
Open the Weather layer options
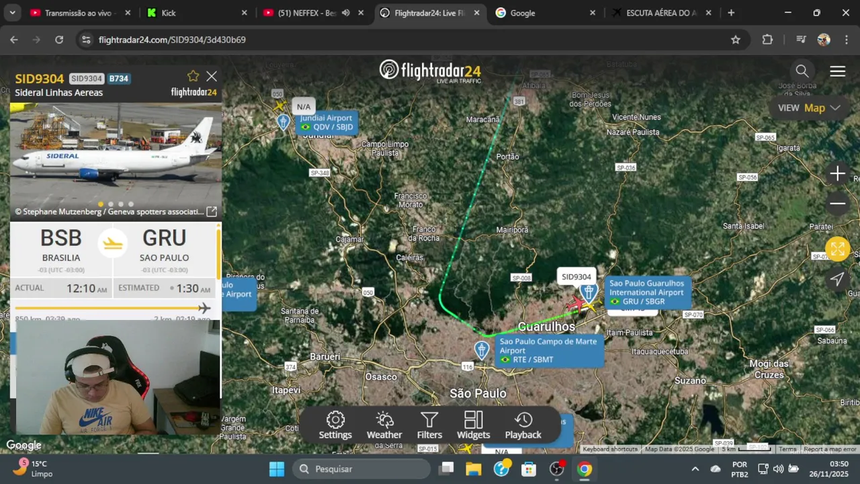pyautogui.click(x=384, y=426)
